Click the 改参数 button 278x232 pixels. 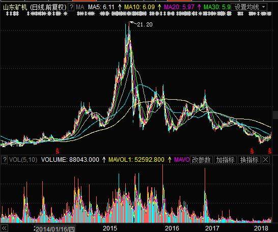pos(201,160)
